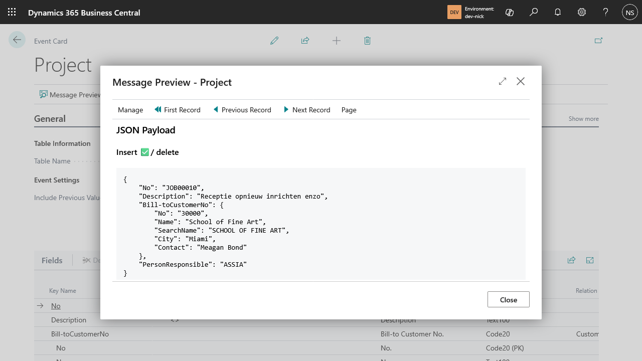Open the notifications bell
The width and height of the screenshot is (642, 361).
558,12
